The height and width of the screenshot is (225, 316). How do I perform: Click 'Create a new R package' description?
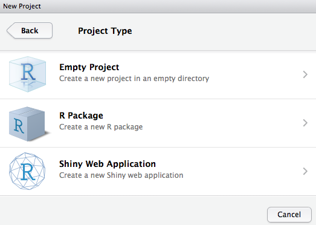click(101, 127)
